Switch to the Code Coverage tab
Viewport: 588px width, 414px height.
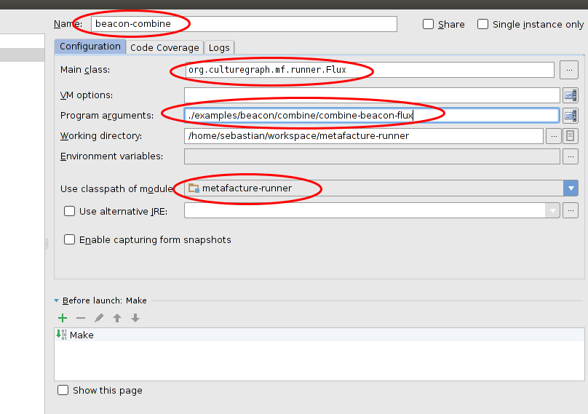(164, 47)
